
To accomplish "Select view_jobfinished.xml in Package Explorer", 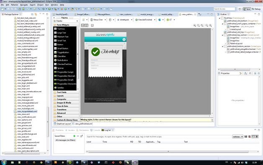I will (x=26, y=74).
